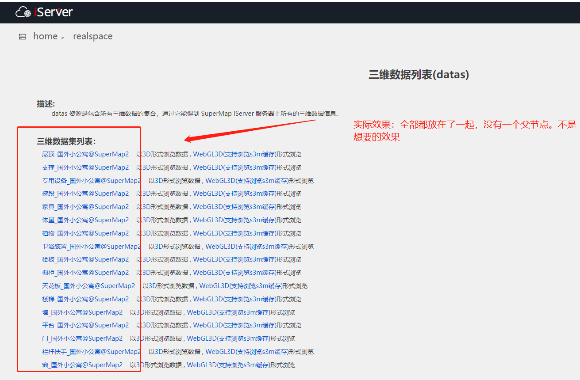Click the 卫浴装置_国外小公寓@SuperMap2 dataset link
The height and width of the screenshot is (380, 580).
92,247
